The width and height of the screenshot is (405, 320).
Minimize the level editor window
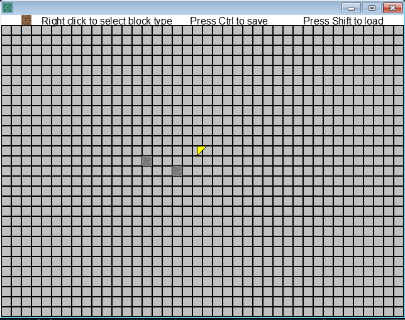[x=351, y=8]
